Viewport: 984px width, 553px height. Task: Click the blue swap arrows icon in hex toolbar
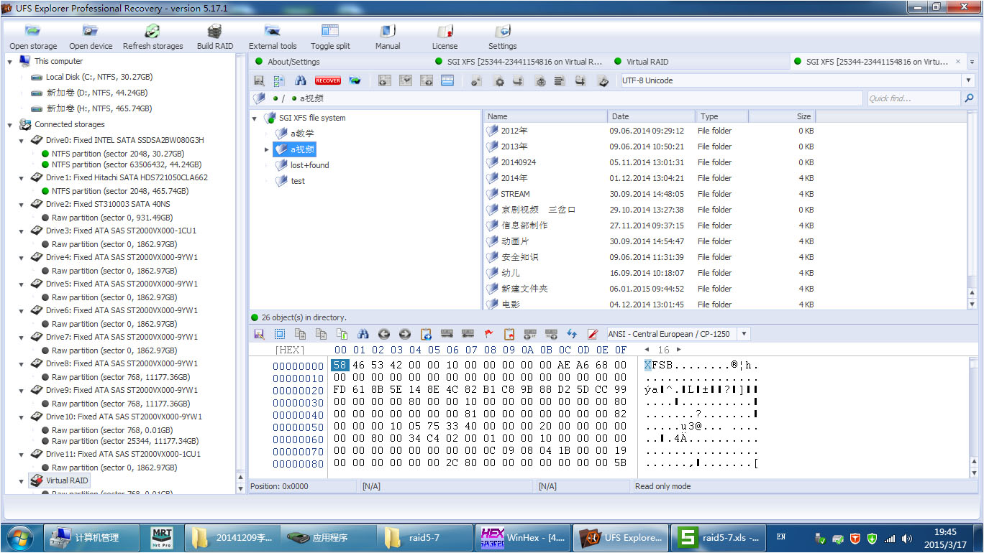572,334
